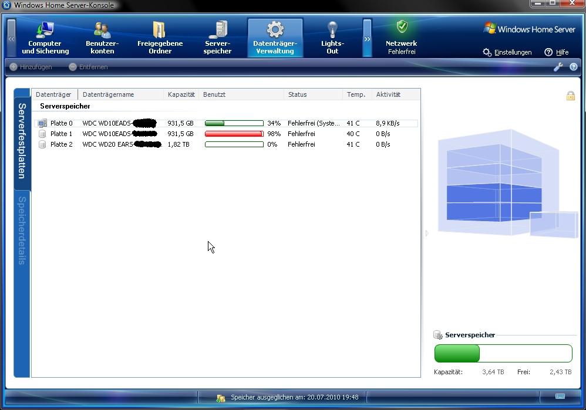Sort by Aktivität column header

396,94
